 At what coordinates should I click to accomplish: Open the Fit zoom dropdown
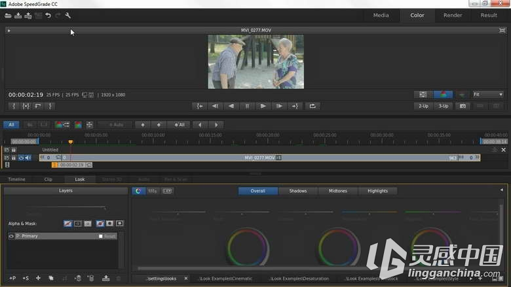tap(488, 95)
